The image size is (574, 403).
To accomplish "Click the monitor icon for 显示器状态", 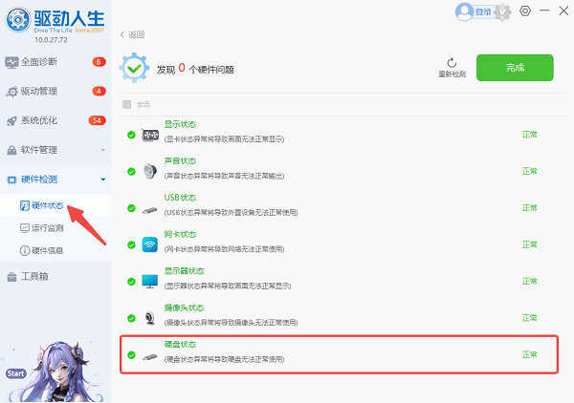I will pos(150,282).
